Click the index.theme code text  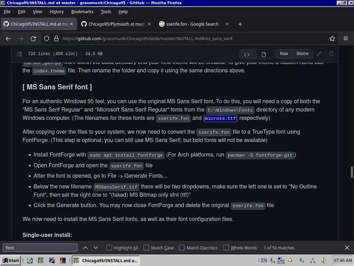(x=49, y=71)
